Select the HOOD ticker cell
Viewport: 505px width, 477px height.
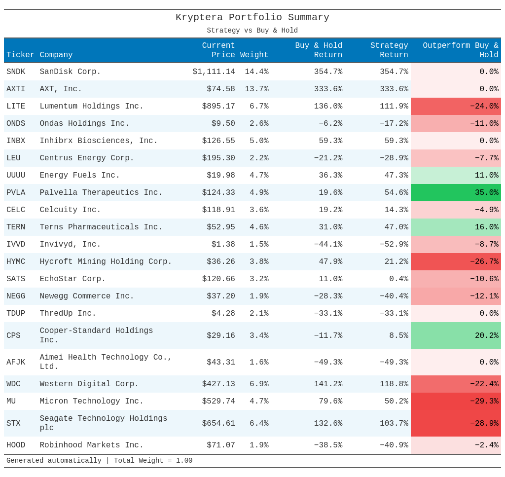tap(16, 445)
